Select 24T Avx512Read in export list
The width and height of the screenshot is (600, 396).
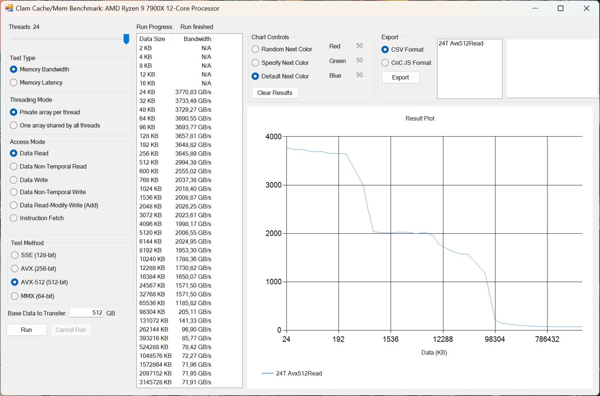461,43
